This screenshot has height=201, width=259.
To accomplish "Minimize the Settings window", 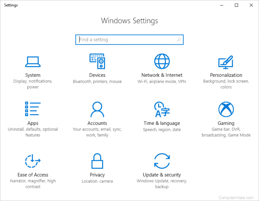I will point(222,5).
